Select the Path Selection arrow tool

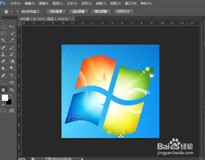point(3,82)
